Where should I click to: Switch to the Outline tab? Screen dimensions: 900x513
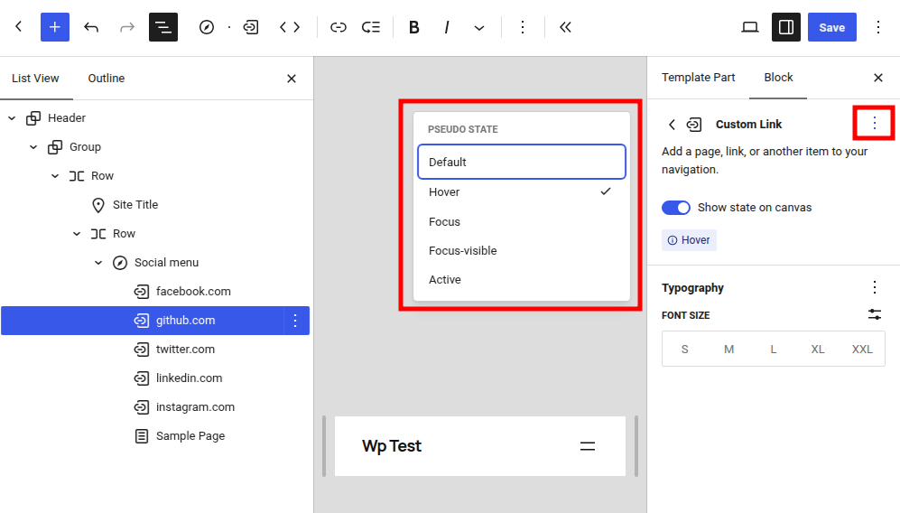107,79
